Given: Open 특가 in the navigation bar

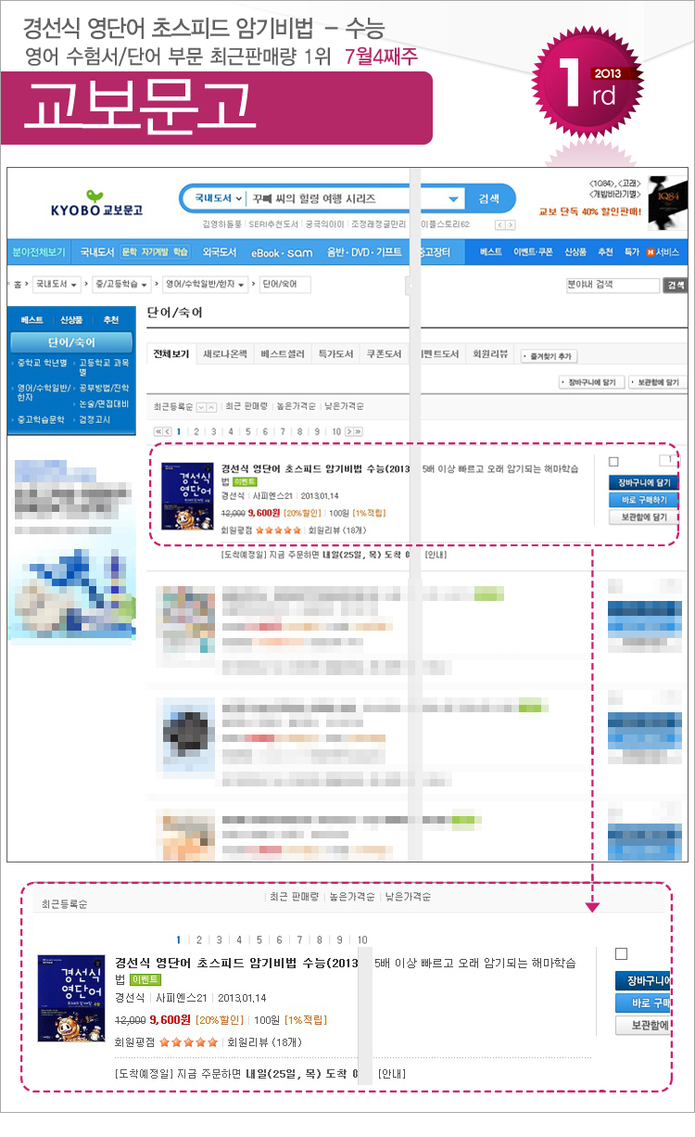Looking at the screenshot, I should point(632,252).
